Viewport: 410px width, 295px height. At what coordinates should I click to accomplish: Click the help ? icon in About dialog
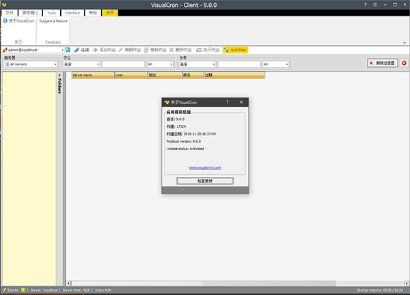click(228, 102)
